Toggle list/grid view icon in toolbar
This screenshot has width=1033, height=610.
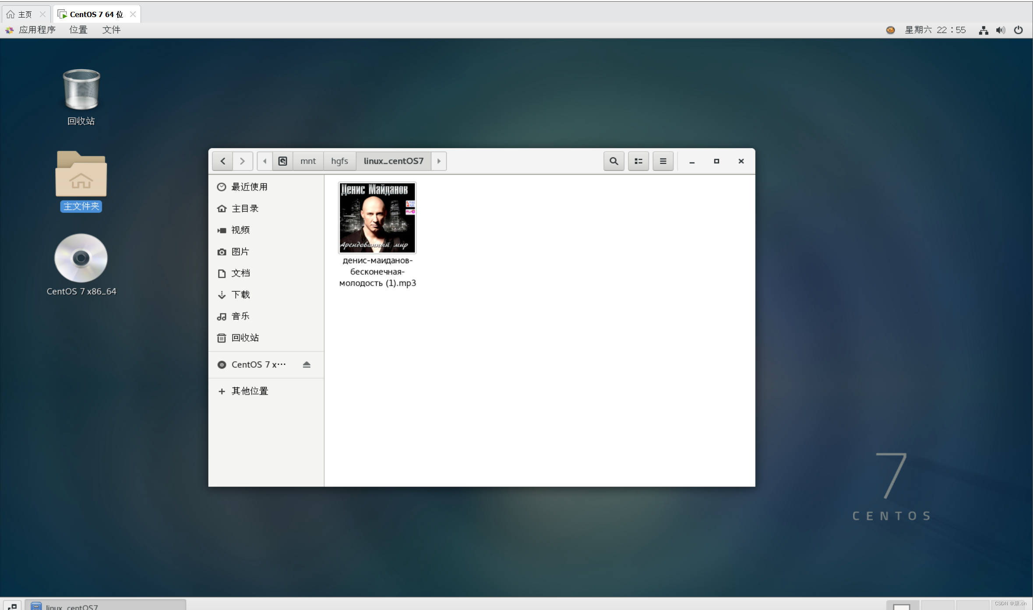pos(638,161)
